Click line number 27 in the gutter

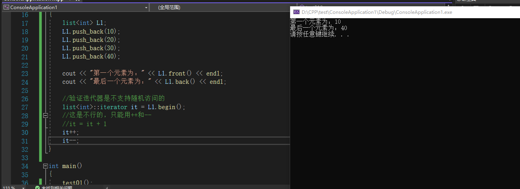24,107
